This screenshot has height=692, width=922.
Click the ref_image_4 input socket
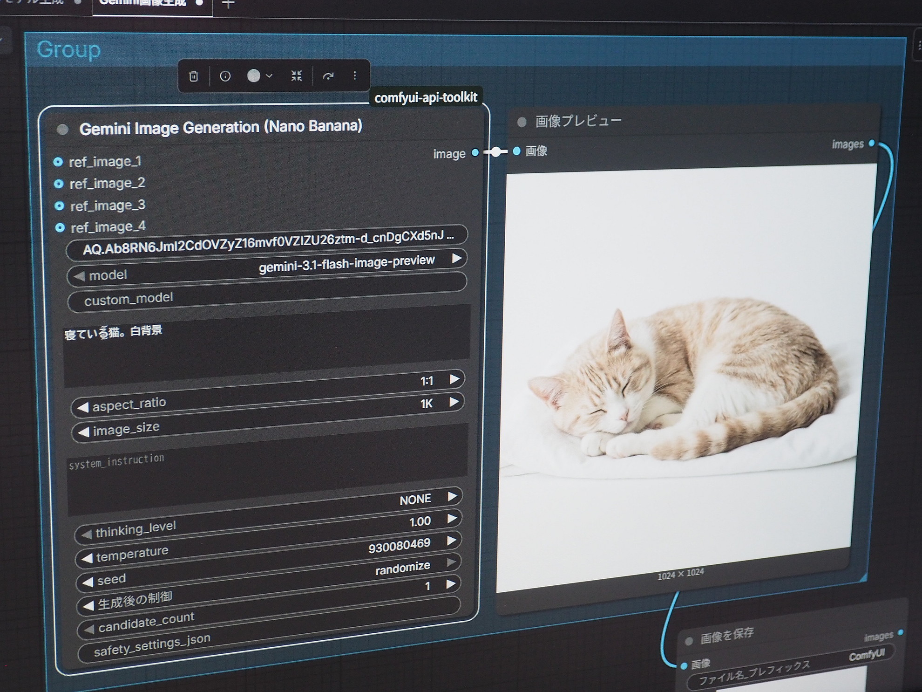60,228
